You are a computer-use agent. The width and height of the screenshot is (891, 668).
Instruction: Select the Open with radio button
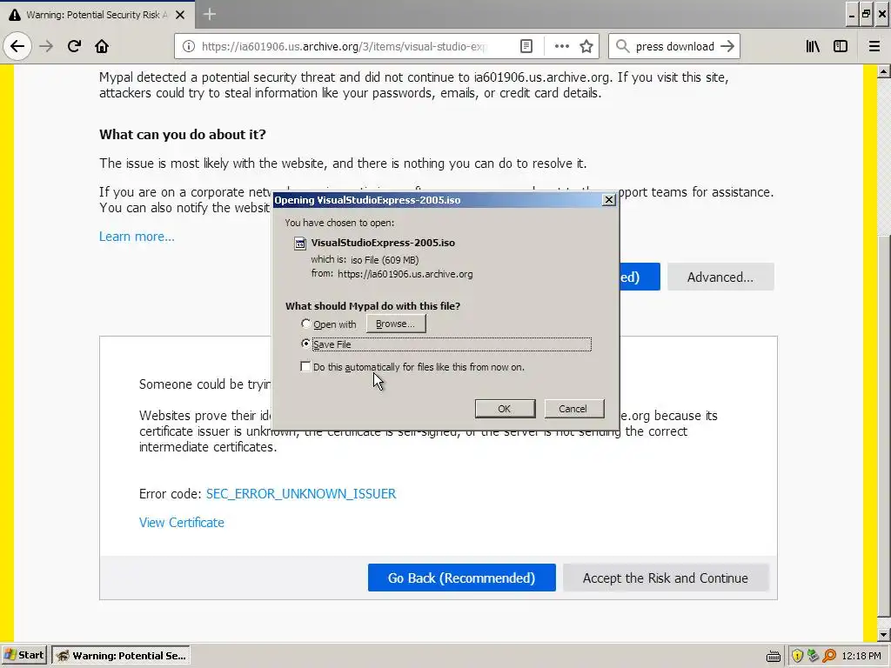pos(305,324)
